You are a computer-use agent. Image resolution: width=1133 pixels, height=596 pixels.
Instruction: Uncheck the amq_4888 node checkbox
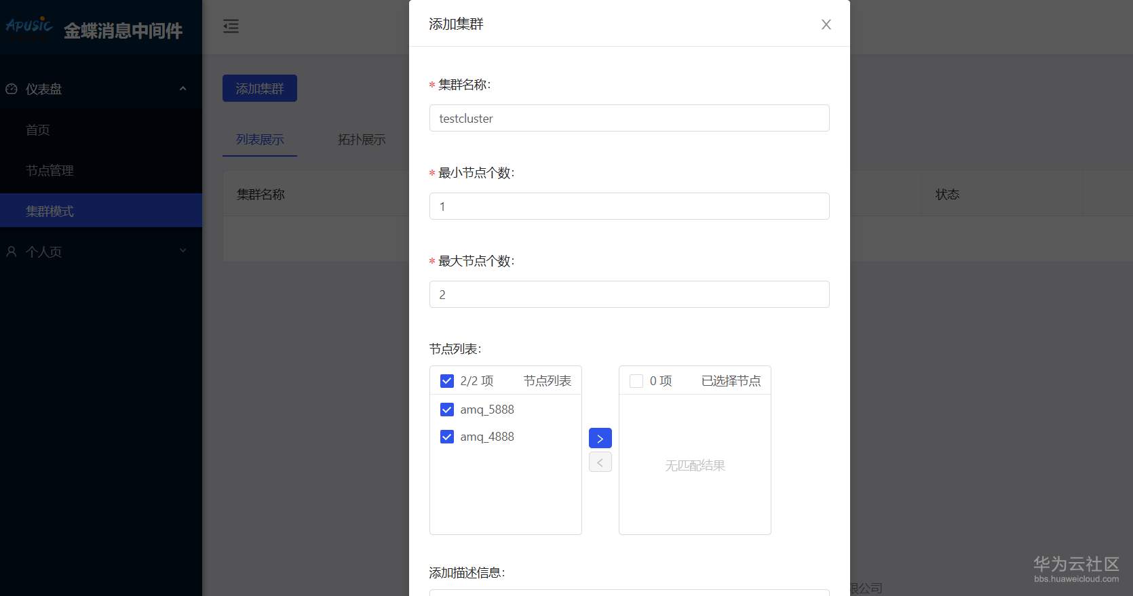[447, 437]
